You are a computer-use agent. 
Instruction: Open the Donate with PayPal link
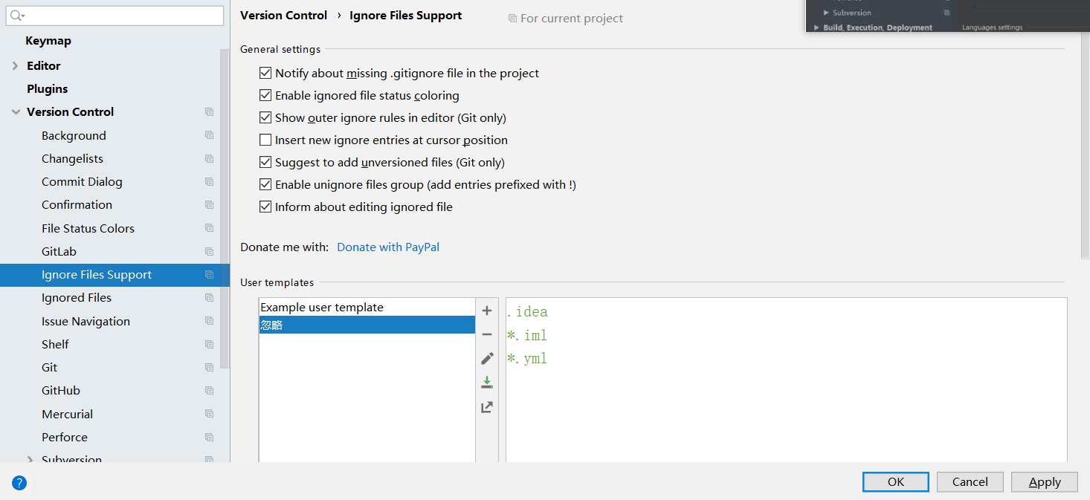388,247
